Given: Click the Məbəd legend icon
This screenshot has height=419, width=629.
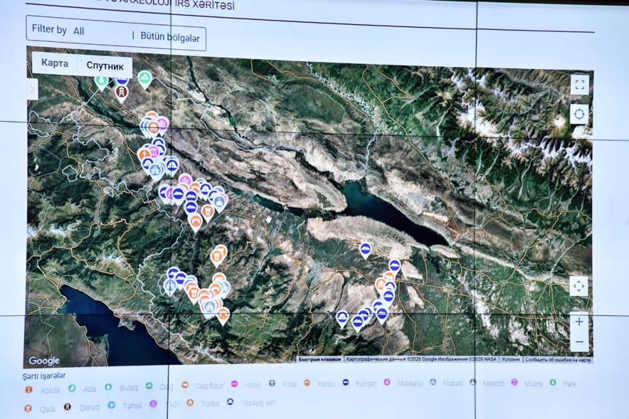Looking at the screenshot, I should pos(433,382).
